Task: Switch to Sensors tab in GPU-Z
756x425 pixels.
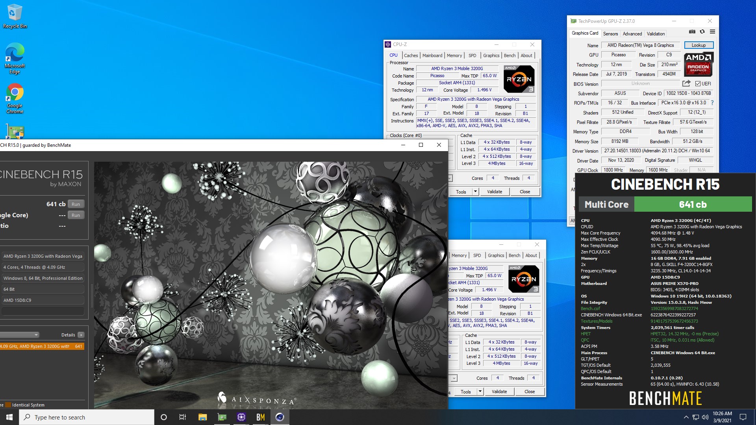Action: coord(610,34)
